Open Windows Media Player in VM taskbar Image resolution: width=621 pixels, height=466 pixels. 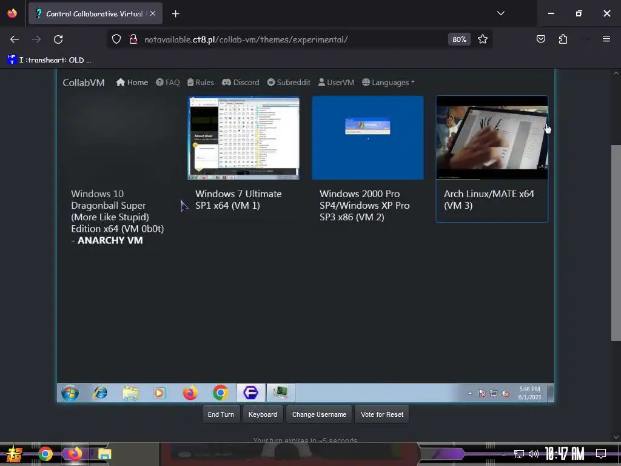159,393
